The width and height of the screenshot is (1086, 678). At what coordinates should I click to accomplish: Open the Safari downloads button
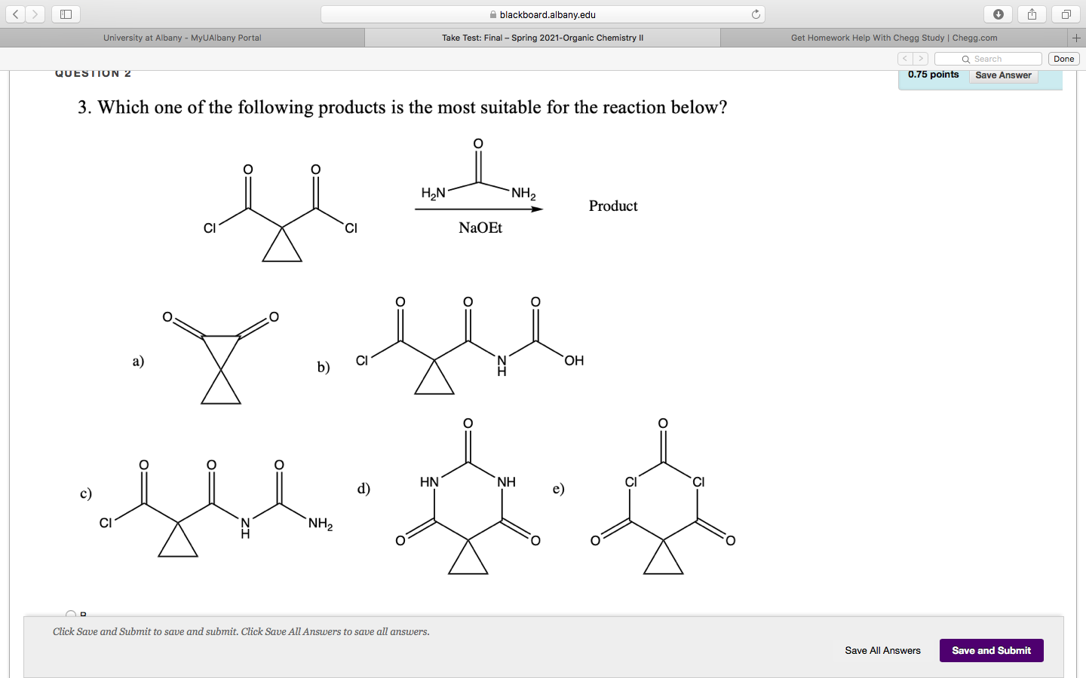(x=999, y=14)
